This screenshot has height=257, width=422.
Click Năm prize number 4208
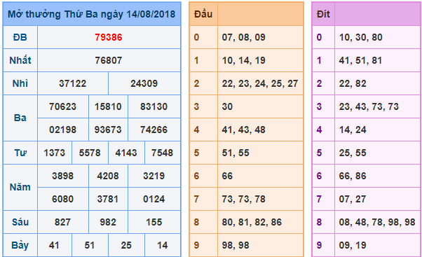pos(108,176)
